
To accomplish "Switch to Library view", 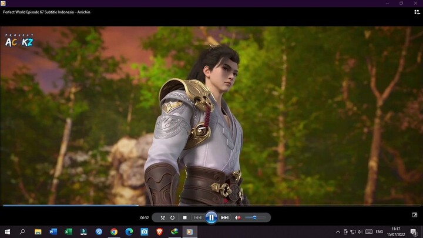I will point(417,12).
